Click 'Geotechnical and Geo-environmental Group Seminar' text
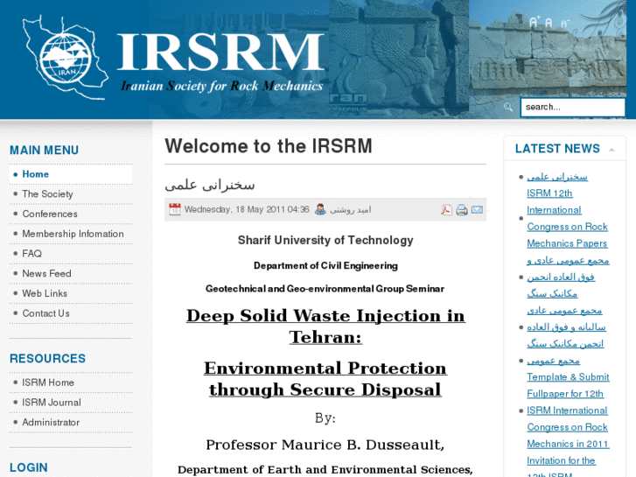The image size is (636, 477). coord(325,289)
